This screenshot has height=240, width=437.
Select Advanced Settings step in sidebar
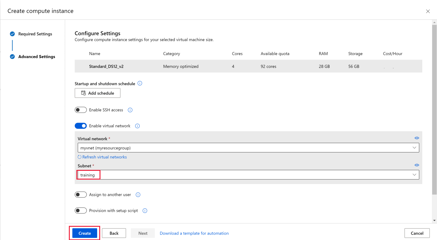point(37,57)
